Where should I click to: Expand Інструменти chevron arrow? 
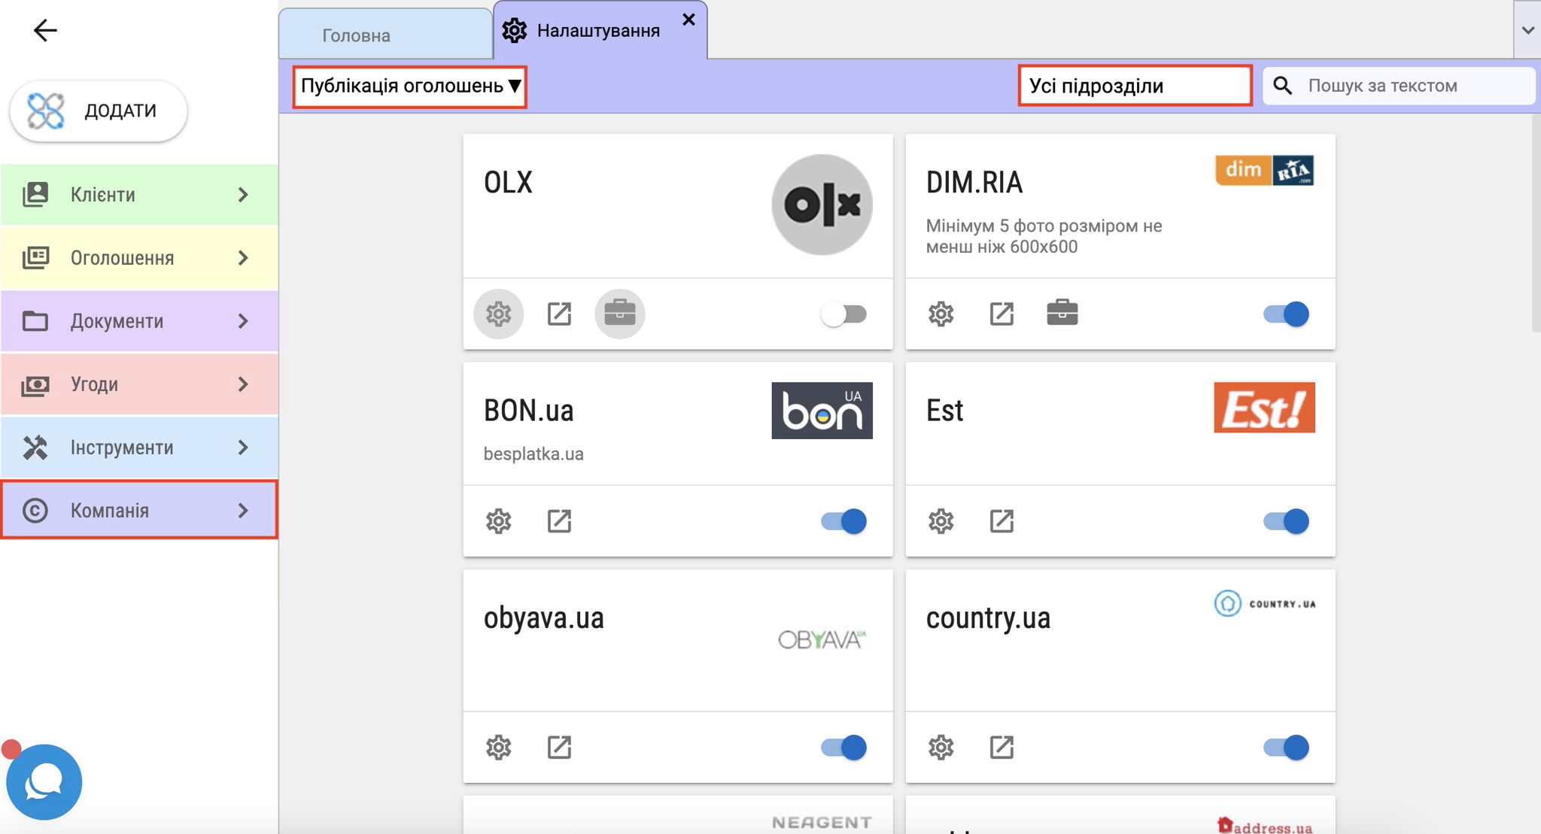(x=243, y=447)
